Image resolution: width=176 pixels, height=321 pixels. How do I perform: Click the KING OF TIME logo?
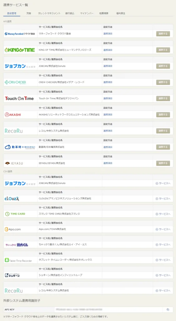point(20,50)
